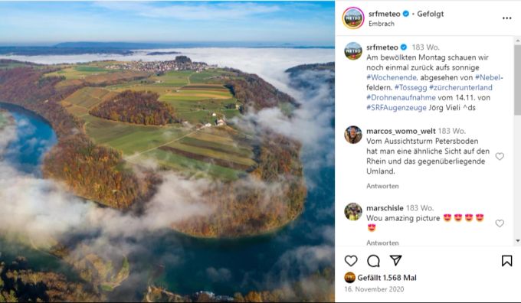Screen dimensions: 521x303
Task: Like marschisle's comment heart
Action: pyautogui.click(x=500, y=223)
